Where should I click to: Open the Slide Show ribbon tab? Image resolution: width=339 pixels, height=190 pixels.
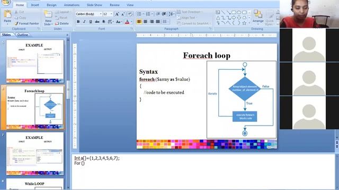(94, 5)
